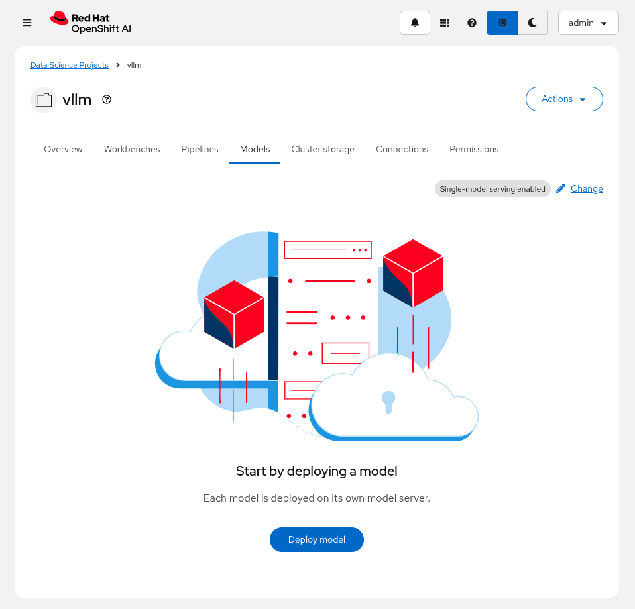
Task: Click the 'Start by deploying a model' heading
Action: pyautogui.click(x=317, y=471)
